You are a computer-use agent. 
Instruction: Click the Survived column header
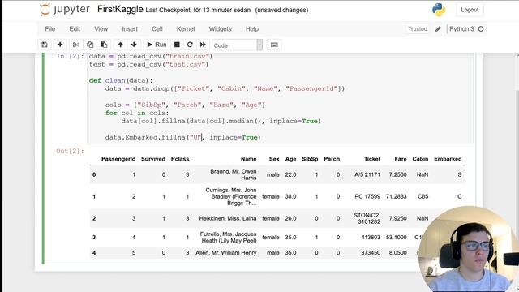tap(153, 159)
